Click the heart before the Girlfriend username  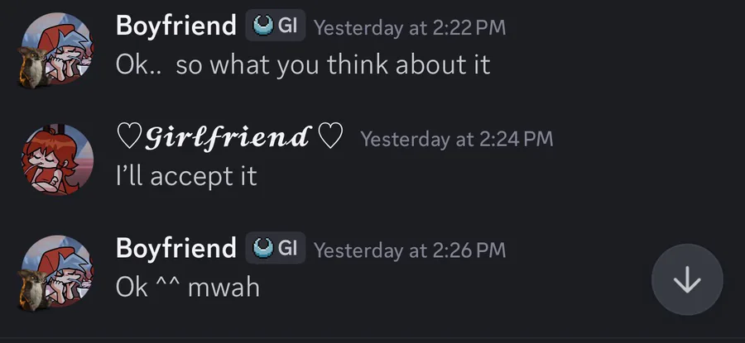129,137
